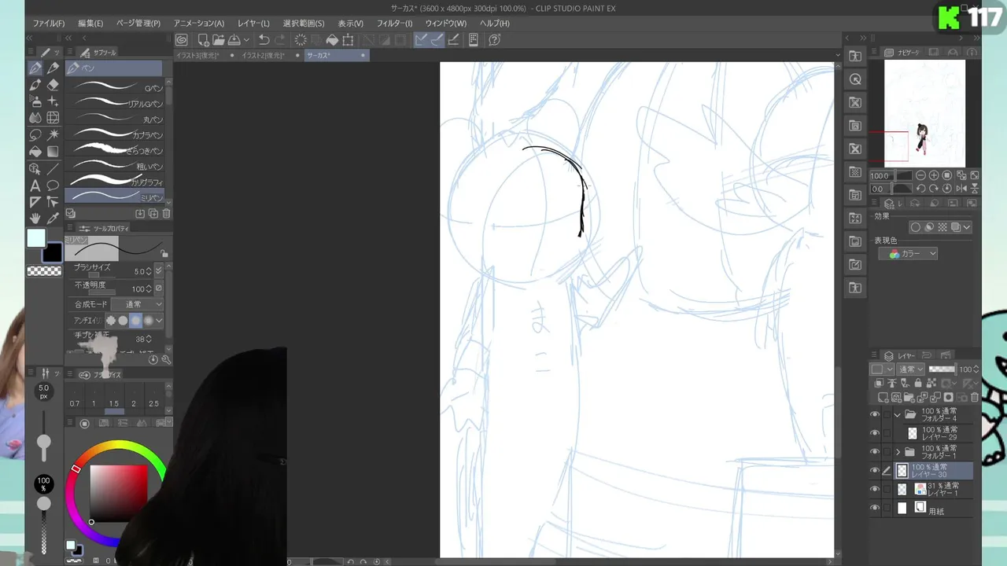Toggle visibility of 用紙 paper layer

(875, 509)
